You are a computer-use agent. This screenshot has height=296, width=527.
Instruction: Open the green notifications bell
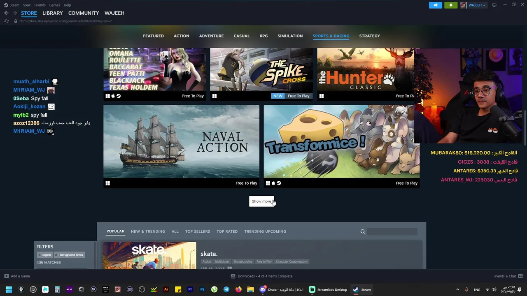pyautogui.click(x=451, y=5)
